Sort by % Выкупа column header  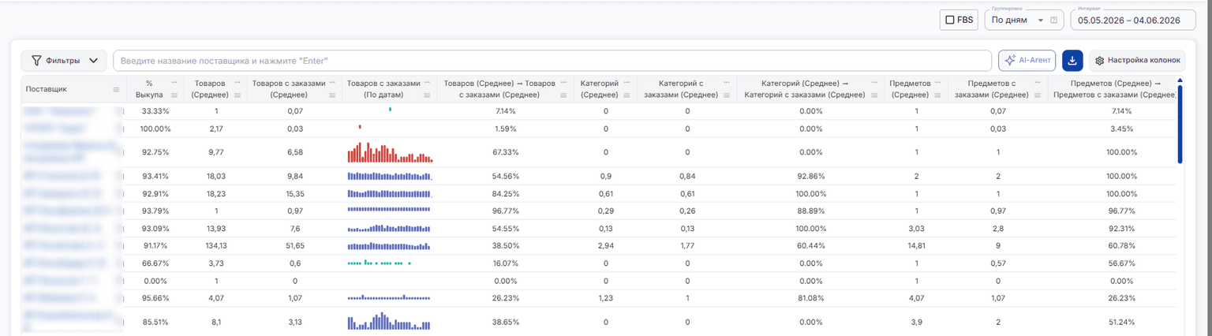[149, 88]
